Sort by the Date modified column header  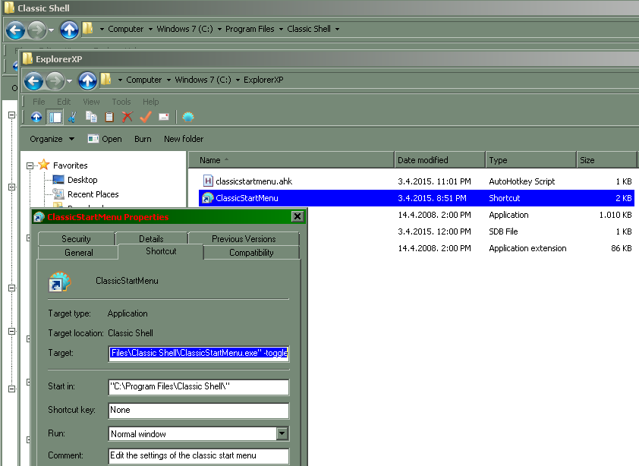point(439,160)
